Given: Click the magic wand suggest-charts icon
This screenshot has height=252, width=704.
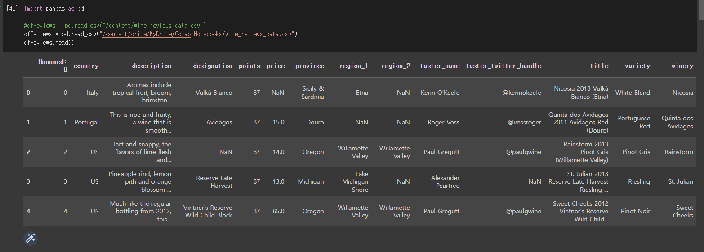Looking at the screenshot, I should (x=31, y=238).
